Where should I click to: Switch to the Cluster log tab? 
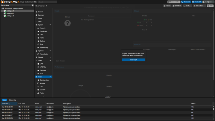pos(13,100)
